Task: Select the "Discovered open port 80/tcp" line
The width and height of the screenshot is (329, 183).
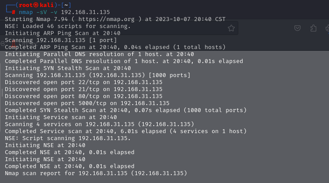Action: [x=83, y=96]
